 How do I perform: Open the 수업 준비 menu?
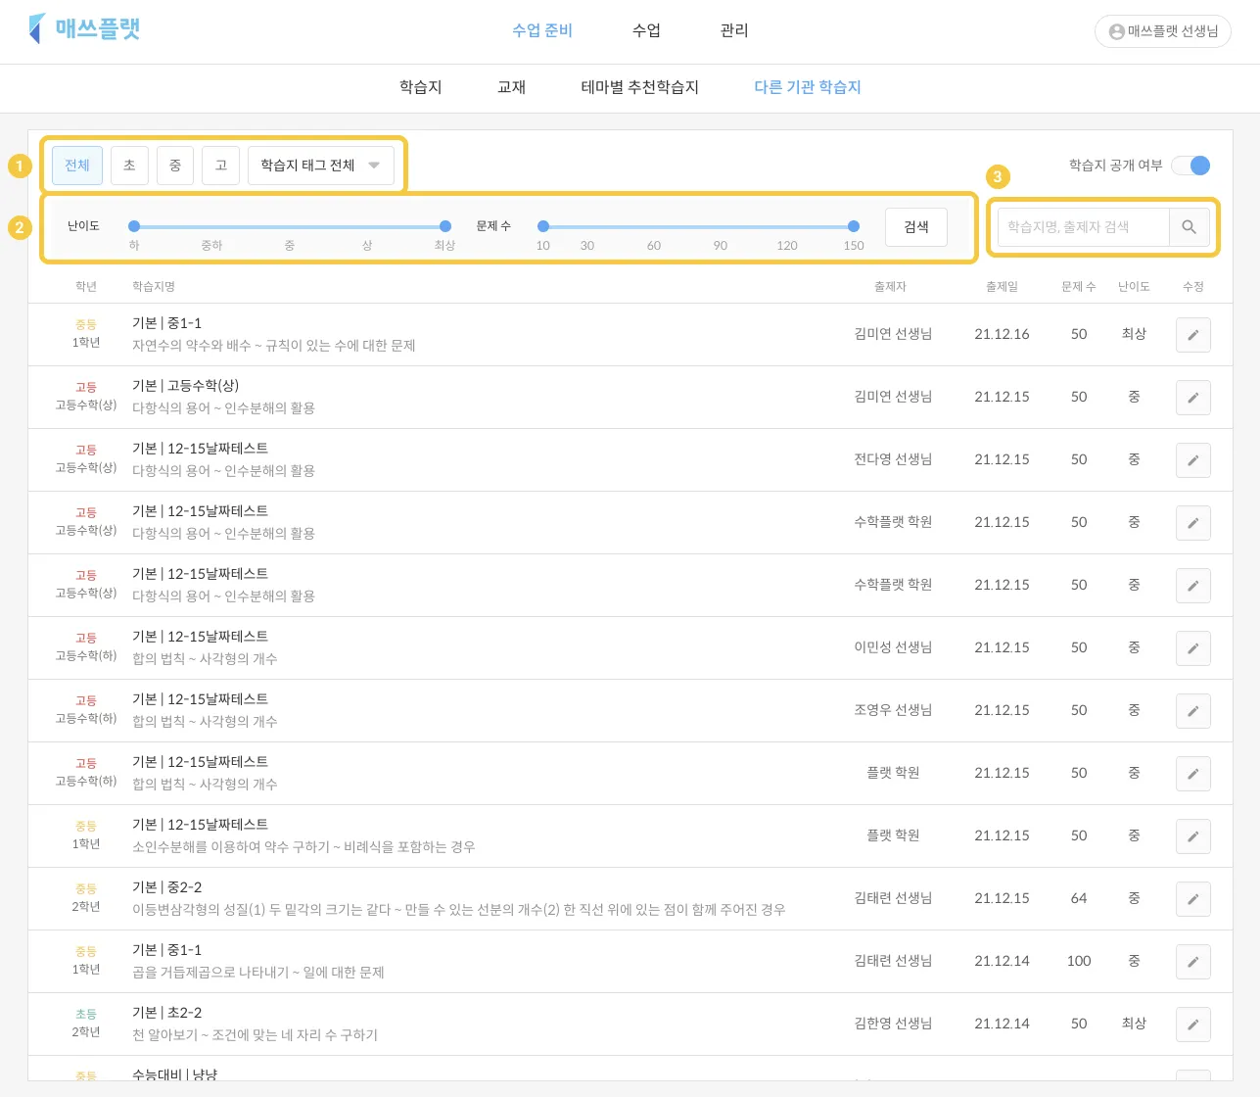pos(542,30)
